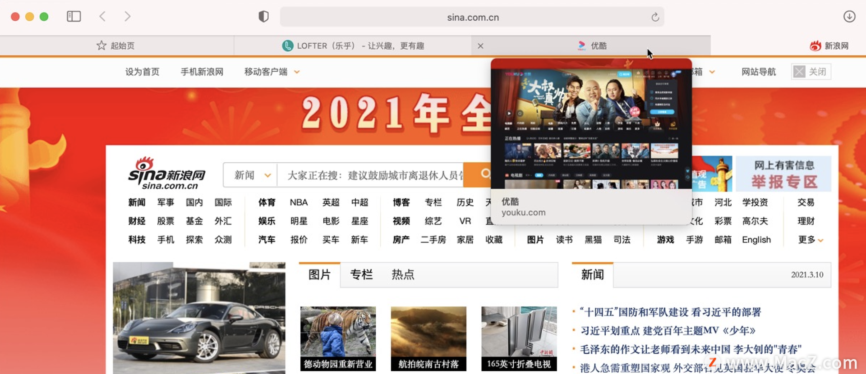Open the English link
Screen dimensions: 866x374
point(756,240)
